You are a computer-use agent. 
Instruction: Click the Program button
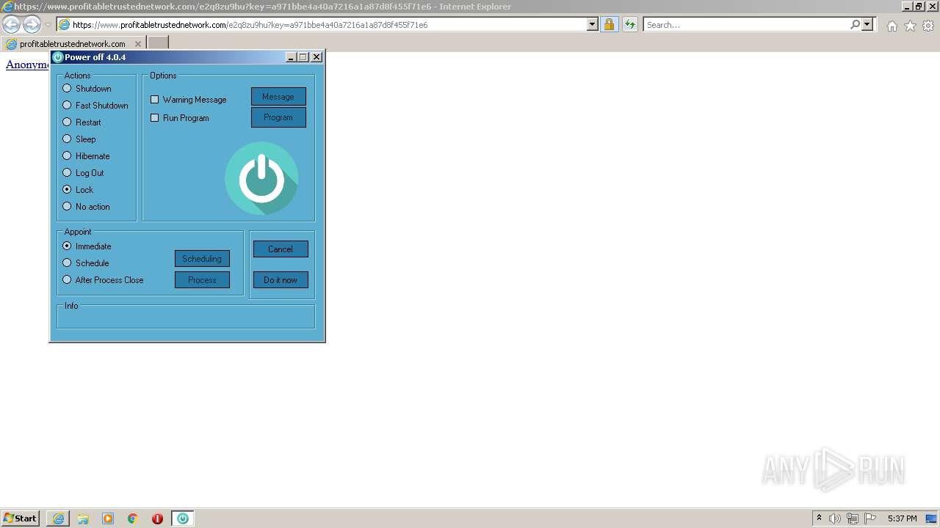[278, 117]
